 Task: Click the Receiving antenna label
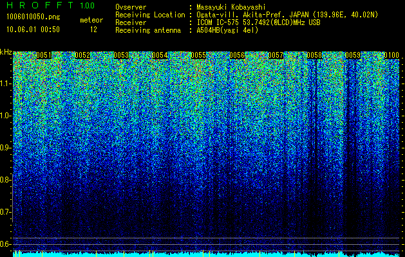point(148,30)
